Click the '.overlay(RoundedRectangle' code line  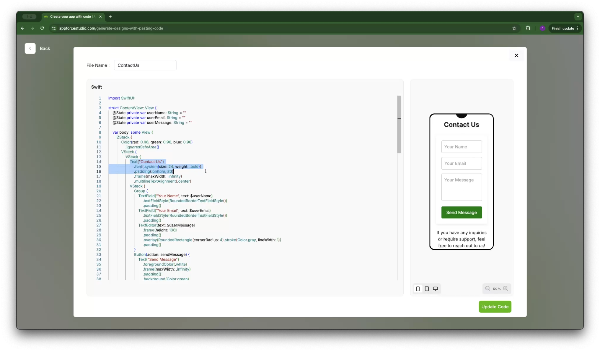pyautogui.click(x=212, y=240)
